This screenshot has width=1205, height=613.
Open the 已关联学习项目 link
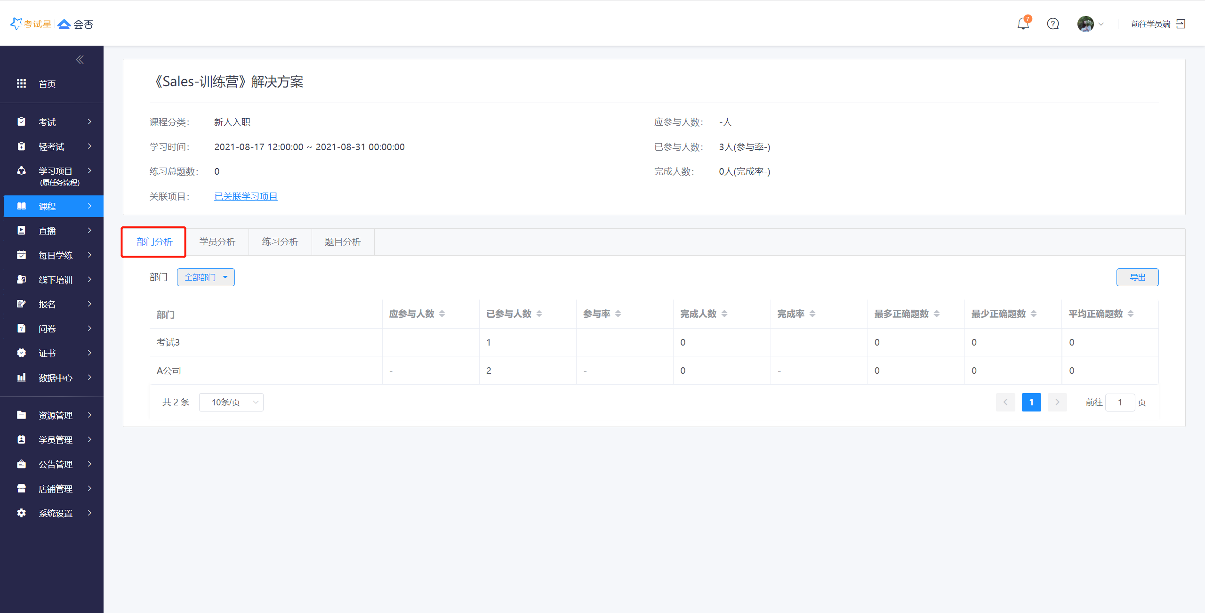tap(246, 196)
